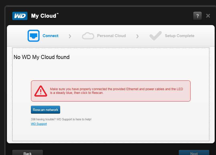Click the red warning triangle icon
The height and width of the screenshot is (155, 216).
40,91
